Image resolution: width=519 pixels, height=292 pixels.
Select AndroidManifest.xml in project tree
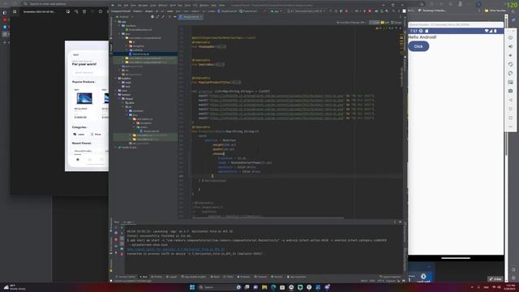pos(139,29)
